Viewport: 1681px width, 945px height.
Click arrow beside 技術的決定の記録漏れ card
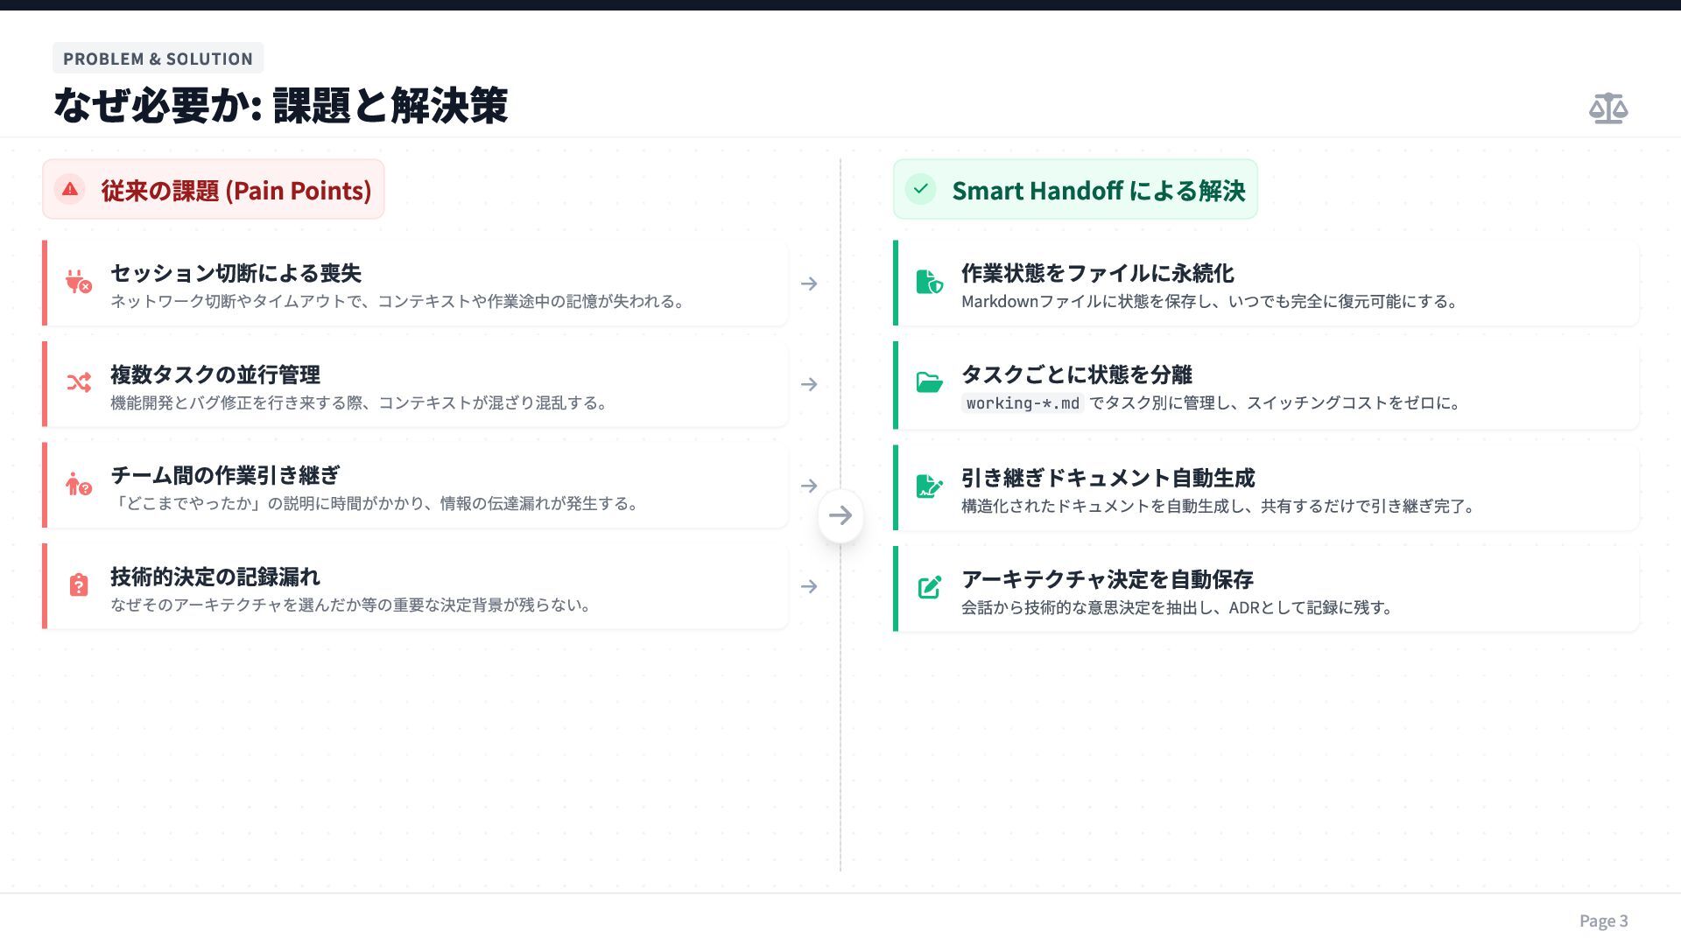point(809,586)
